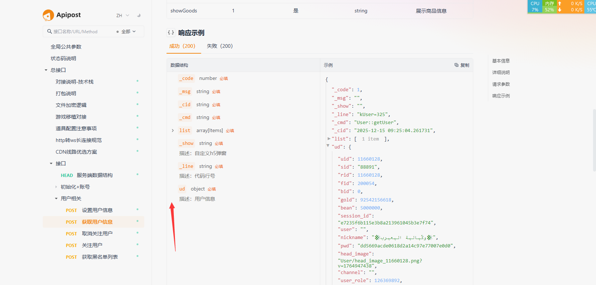Viewport: 596px width, 285px height.
Task: Open 打包说明 document
Action: point(66,93)
